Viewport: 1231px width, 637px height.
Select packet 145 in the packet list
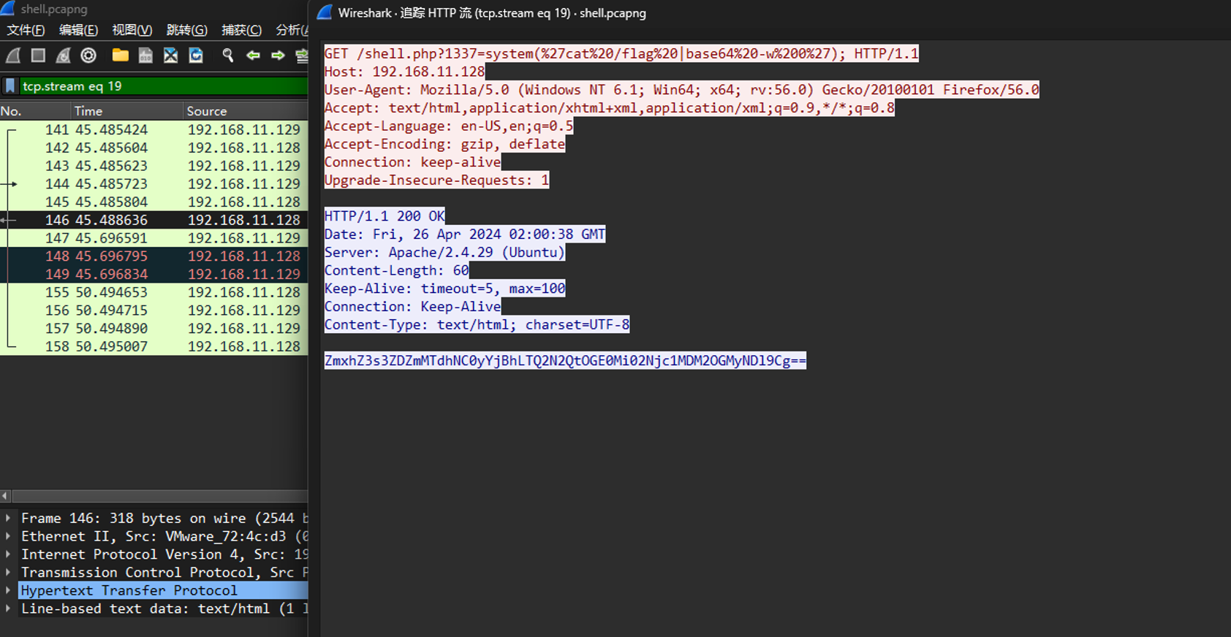pos(154,202)
